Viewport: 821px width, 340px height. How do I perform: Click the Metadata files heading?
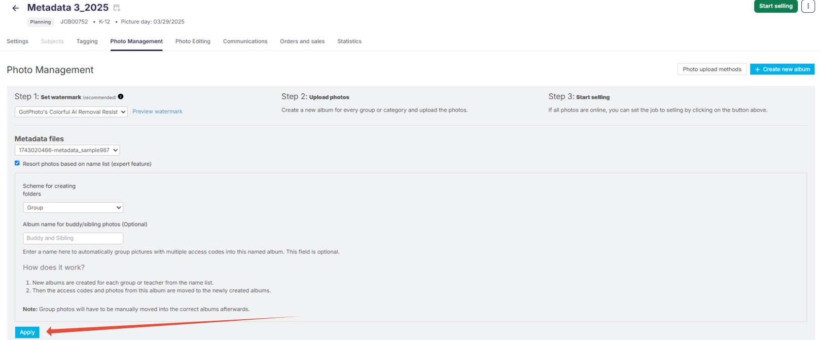tap(39, 139)
